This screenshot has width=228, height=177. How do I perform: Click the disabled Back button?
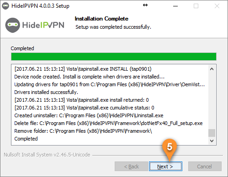[x=131, y=167]
